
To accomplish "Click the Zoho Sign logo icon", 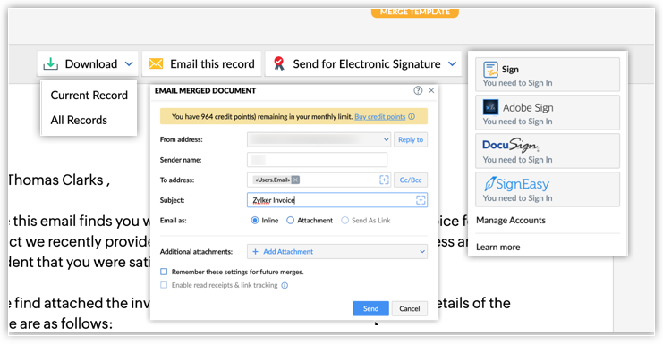I will [490, 70].
